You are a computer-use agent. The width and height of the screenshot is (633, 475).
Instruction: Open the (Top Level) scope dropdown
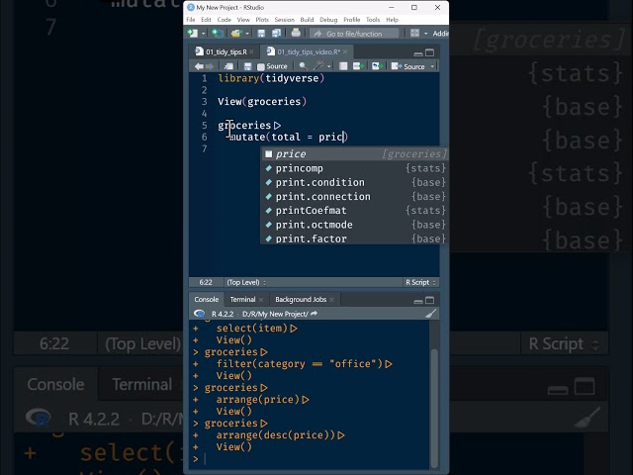pos(246,282)
